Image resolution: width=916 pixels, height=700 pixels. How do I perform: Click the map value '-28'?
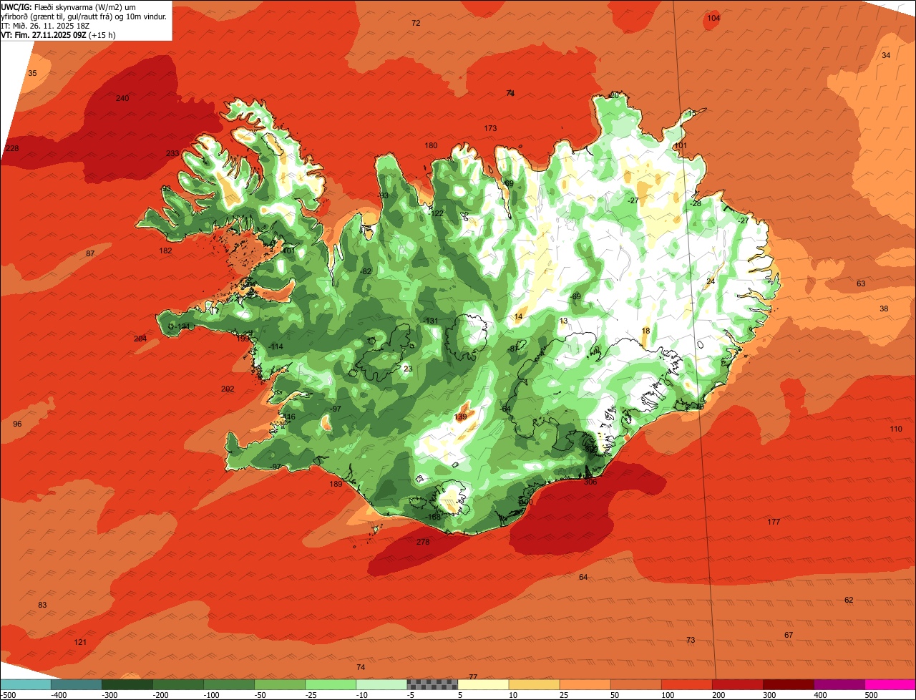point(695,203)
